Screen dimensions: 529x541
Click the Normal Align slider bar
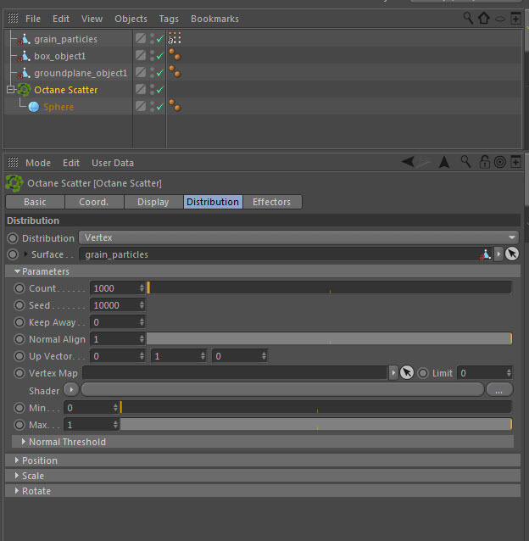coord(329,339)
